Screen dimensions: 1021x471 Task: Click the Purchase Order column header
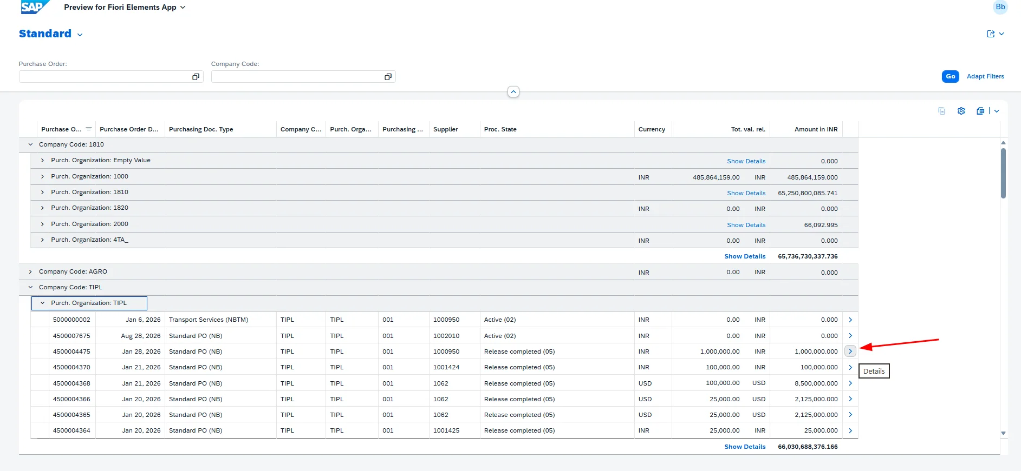click(x=66, y=129)
